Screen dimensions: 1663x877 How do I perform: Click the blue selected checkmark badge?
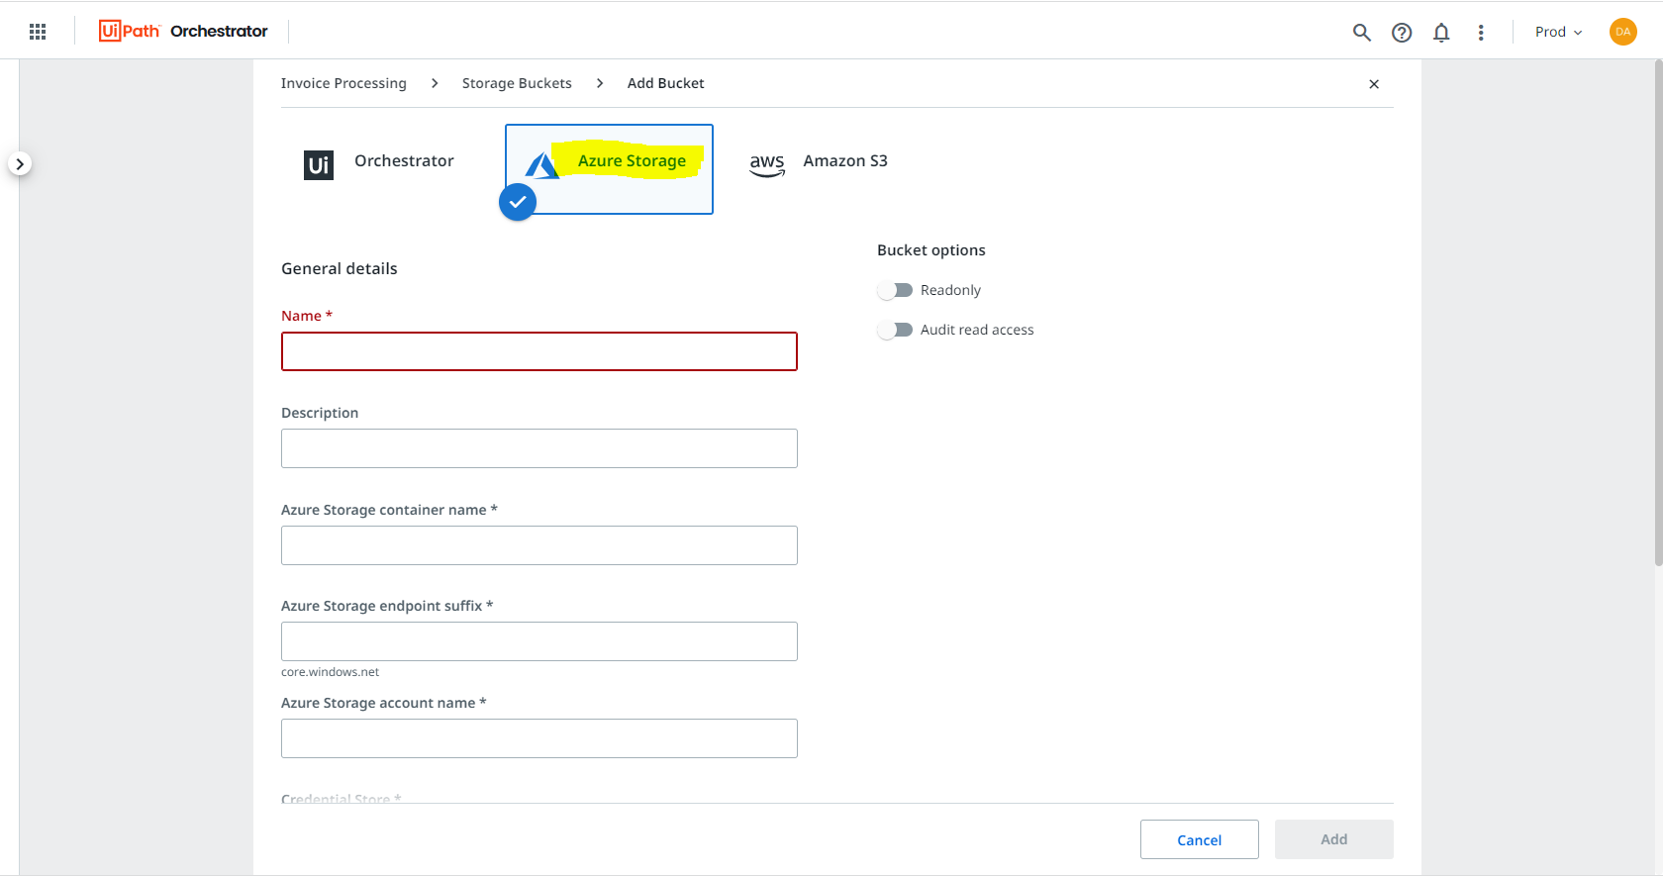click(x=518, y=202)
